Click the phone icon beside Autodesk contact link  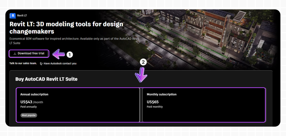tap(41, 63)
